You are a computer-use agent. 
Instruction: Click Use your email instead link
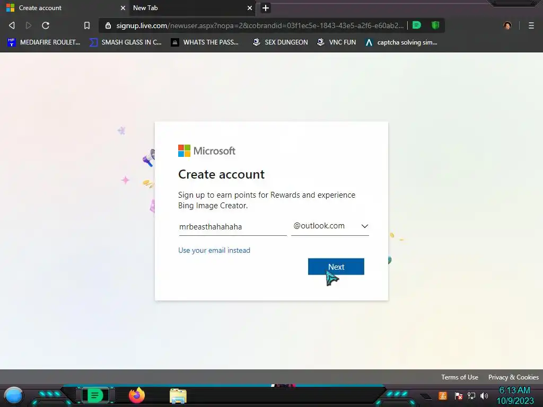tap(214, 250)
